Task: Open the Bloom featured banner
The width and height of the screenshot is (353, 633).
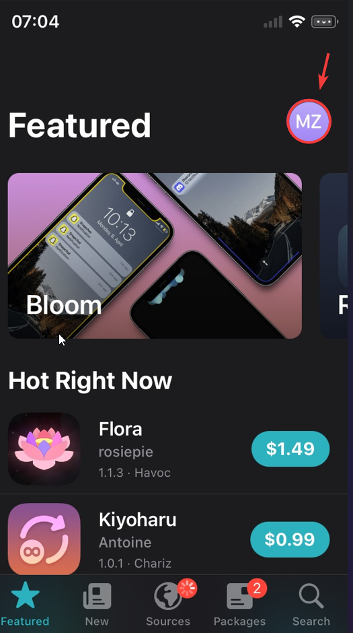Action: (155, 255)
